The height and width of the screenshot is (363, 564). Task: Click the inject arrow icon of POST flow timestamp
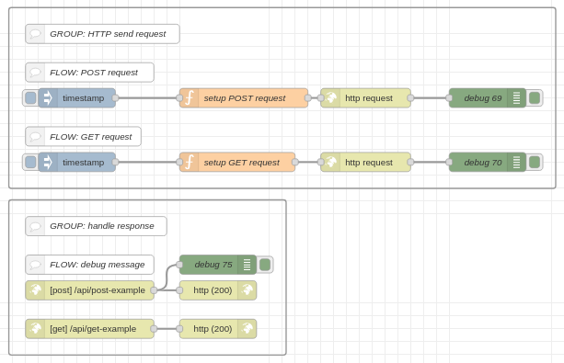48,98
